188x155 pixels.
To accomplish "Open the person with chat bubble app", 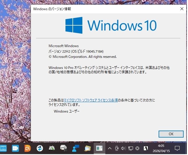I will tap(76, 148).
